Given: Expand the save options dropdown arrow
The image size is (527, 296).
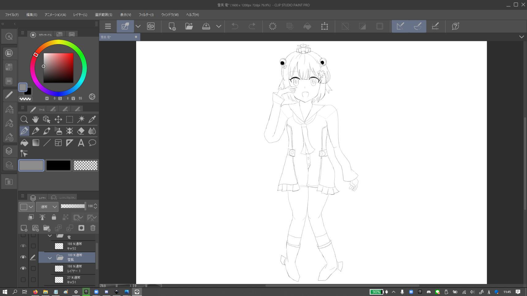Looking at the screenshot, I should [x=219, y=27].
